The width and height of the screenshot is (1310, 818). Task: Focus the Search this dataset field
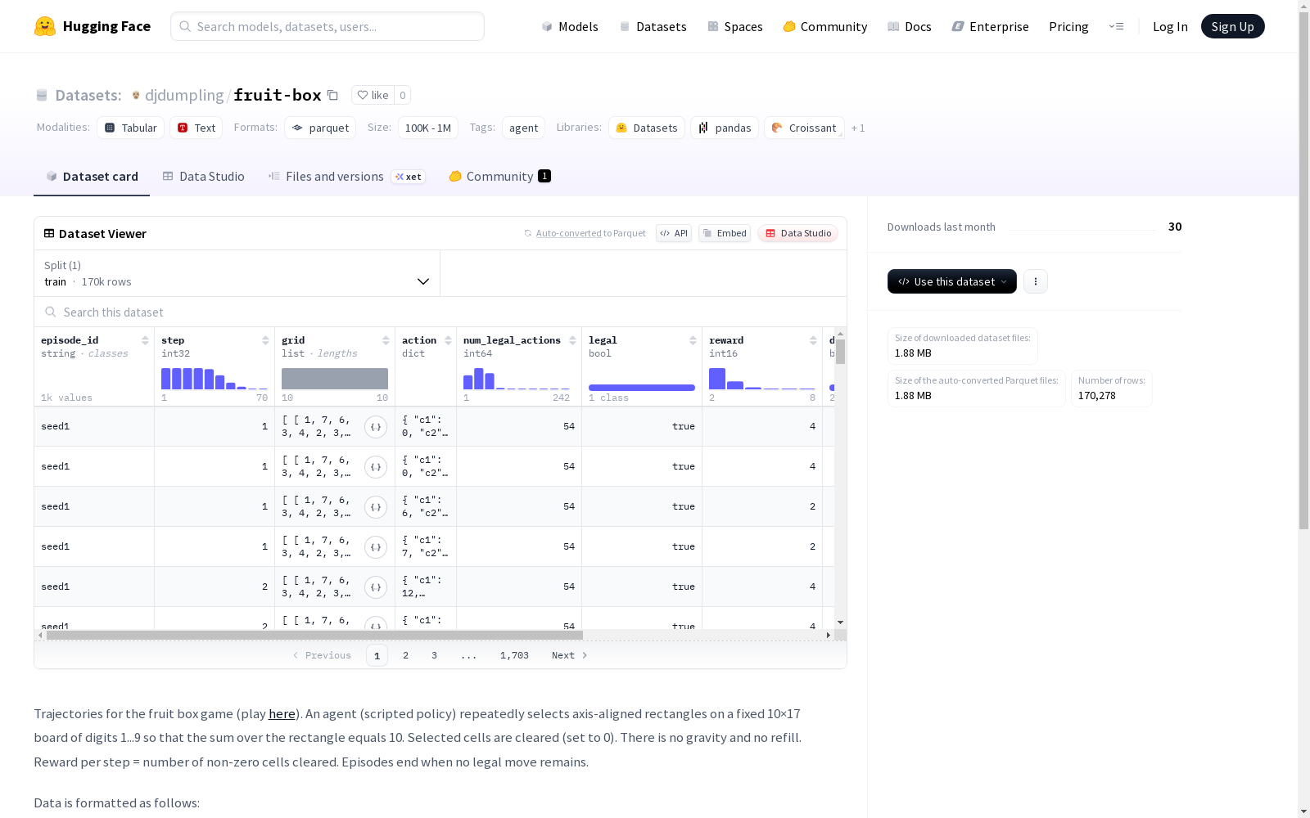click(x=440, y=312)
